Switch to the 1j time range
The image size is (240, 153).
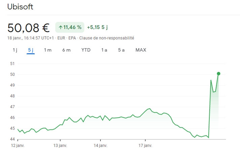tap(15, 50)
